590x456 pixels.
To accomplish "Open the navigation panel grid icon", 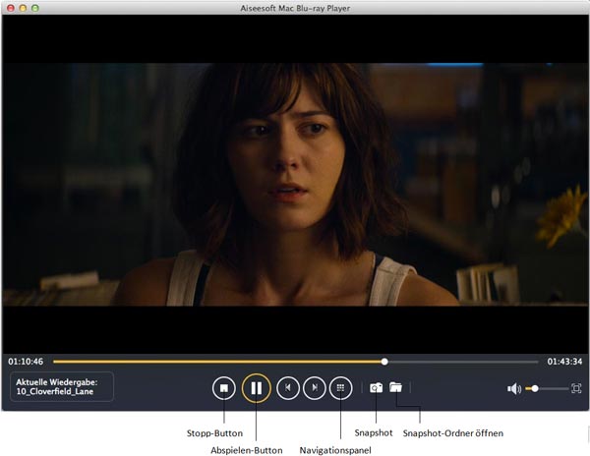I will [x=340, y=388].
